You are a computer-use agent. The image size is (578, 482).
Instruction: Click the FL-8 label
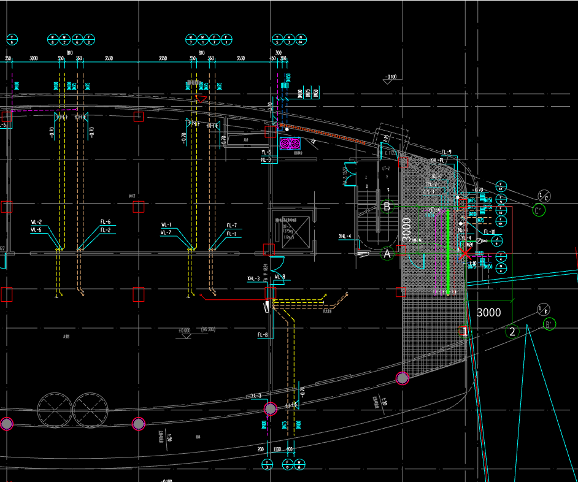[263, 335]
